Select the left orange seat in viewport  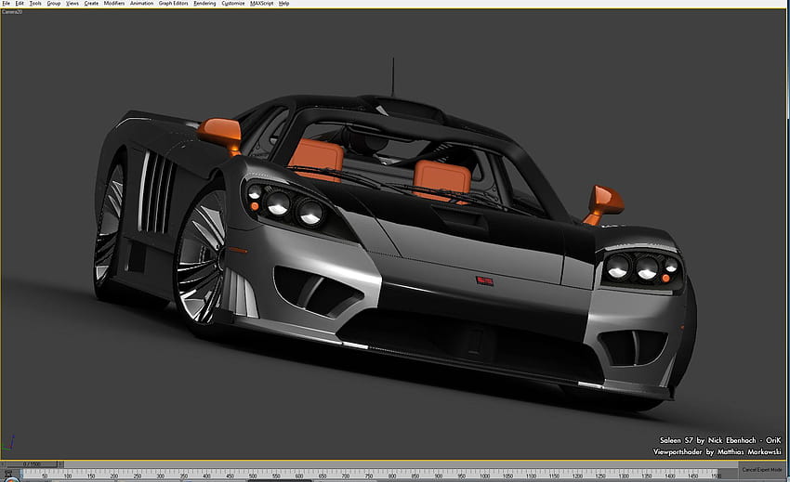tap(317, 158)
